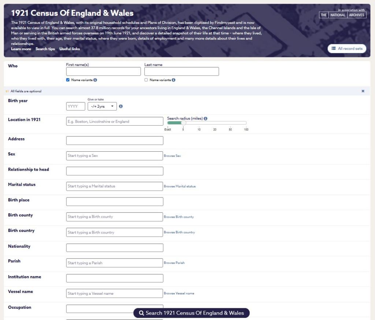Click the Learn more link
This screenshot has width=375, height=320.
click(21, 49)
